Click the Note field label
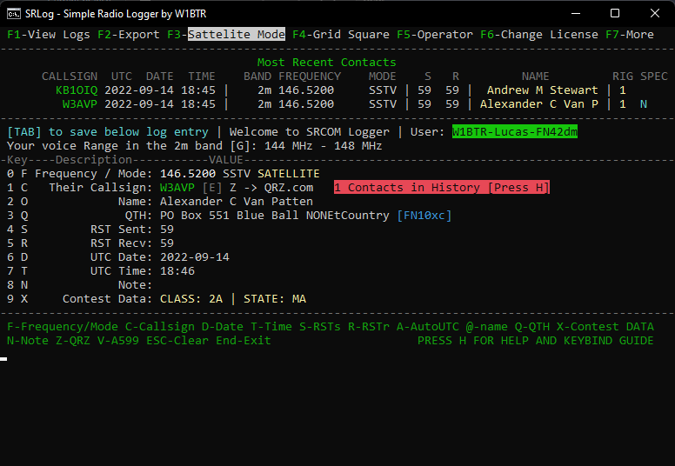The width and height of the screenshot is (675, 466). pos(135,285)
